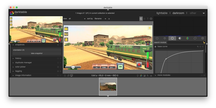The width and height of the screenshot is (216, 108).
Task: Click the '1/inf s • f/0,0 • 0 mm • ISO 0' text
Action: pos(105,76)
